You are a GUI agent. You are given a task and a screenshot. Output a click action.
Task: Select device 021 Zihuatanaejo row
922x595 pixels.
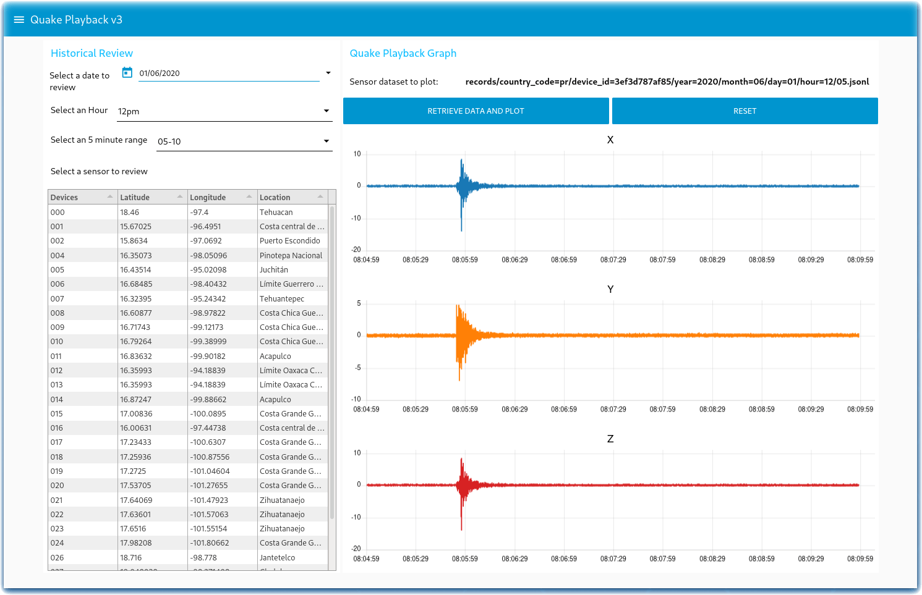click(x=187, y=500)
